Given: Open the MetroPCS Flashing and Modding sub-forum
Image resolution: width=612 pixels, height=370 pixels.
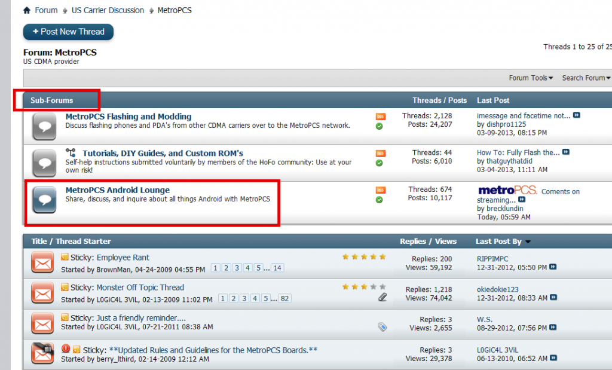Looking at the screenshot, I should (128, 117).
